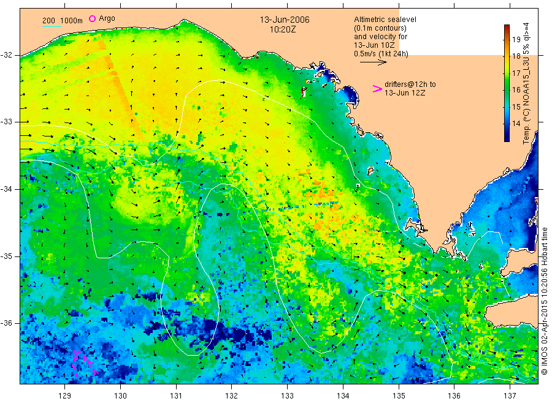Select the 'Altimetric sealevel' text line
552x404 pixels.
point(385,20)
